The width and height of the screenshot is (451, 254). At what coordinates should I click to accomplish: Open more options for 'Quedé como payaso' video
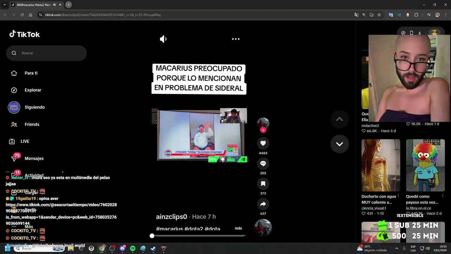point(443,196)
